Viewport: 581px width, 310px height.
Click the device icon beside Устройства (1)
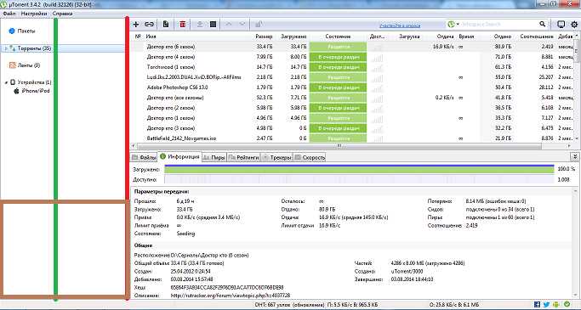coord(13,82)
